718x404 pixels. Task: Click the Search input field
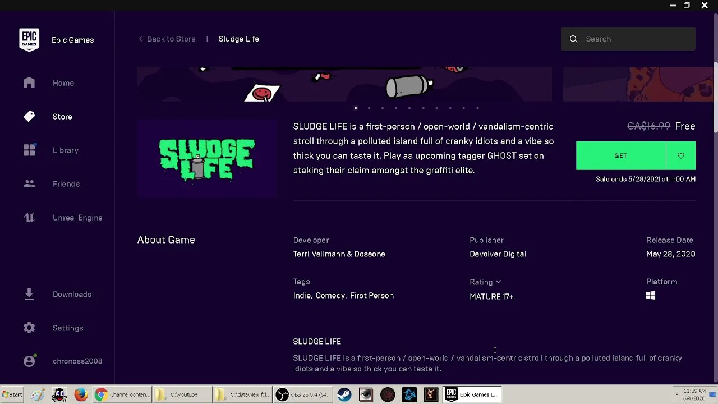tap(628, 39)
